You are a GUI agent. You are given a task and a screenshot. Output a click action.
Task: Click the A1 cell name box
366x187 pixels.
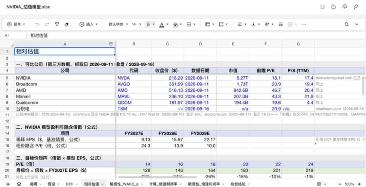tap(14, 36)
